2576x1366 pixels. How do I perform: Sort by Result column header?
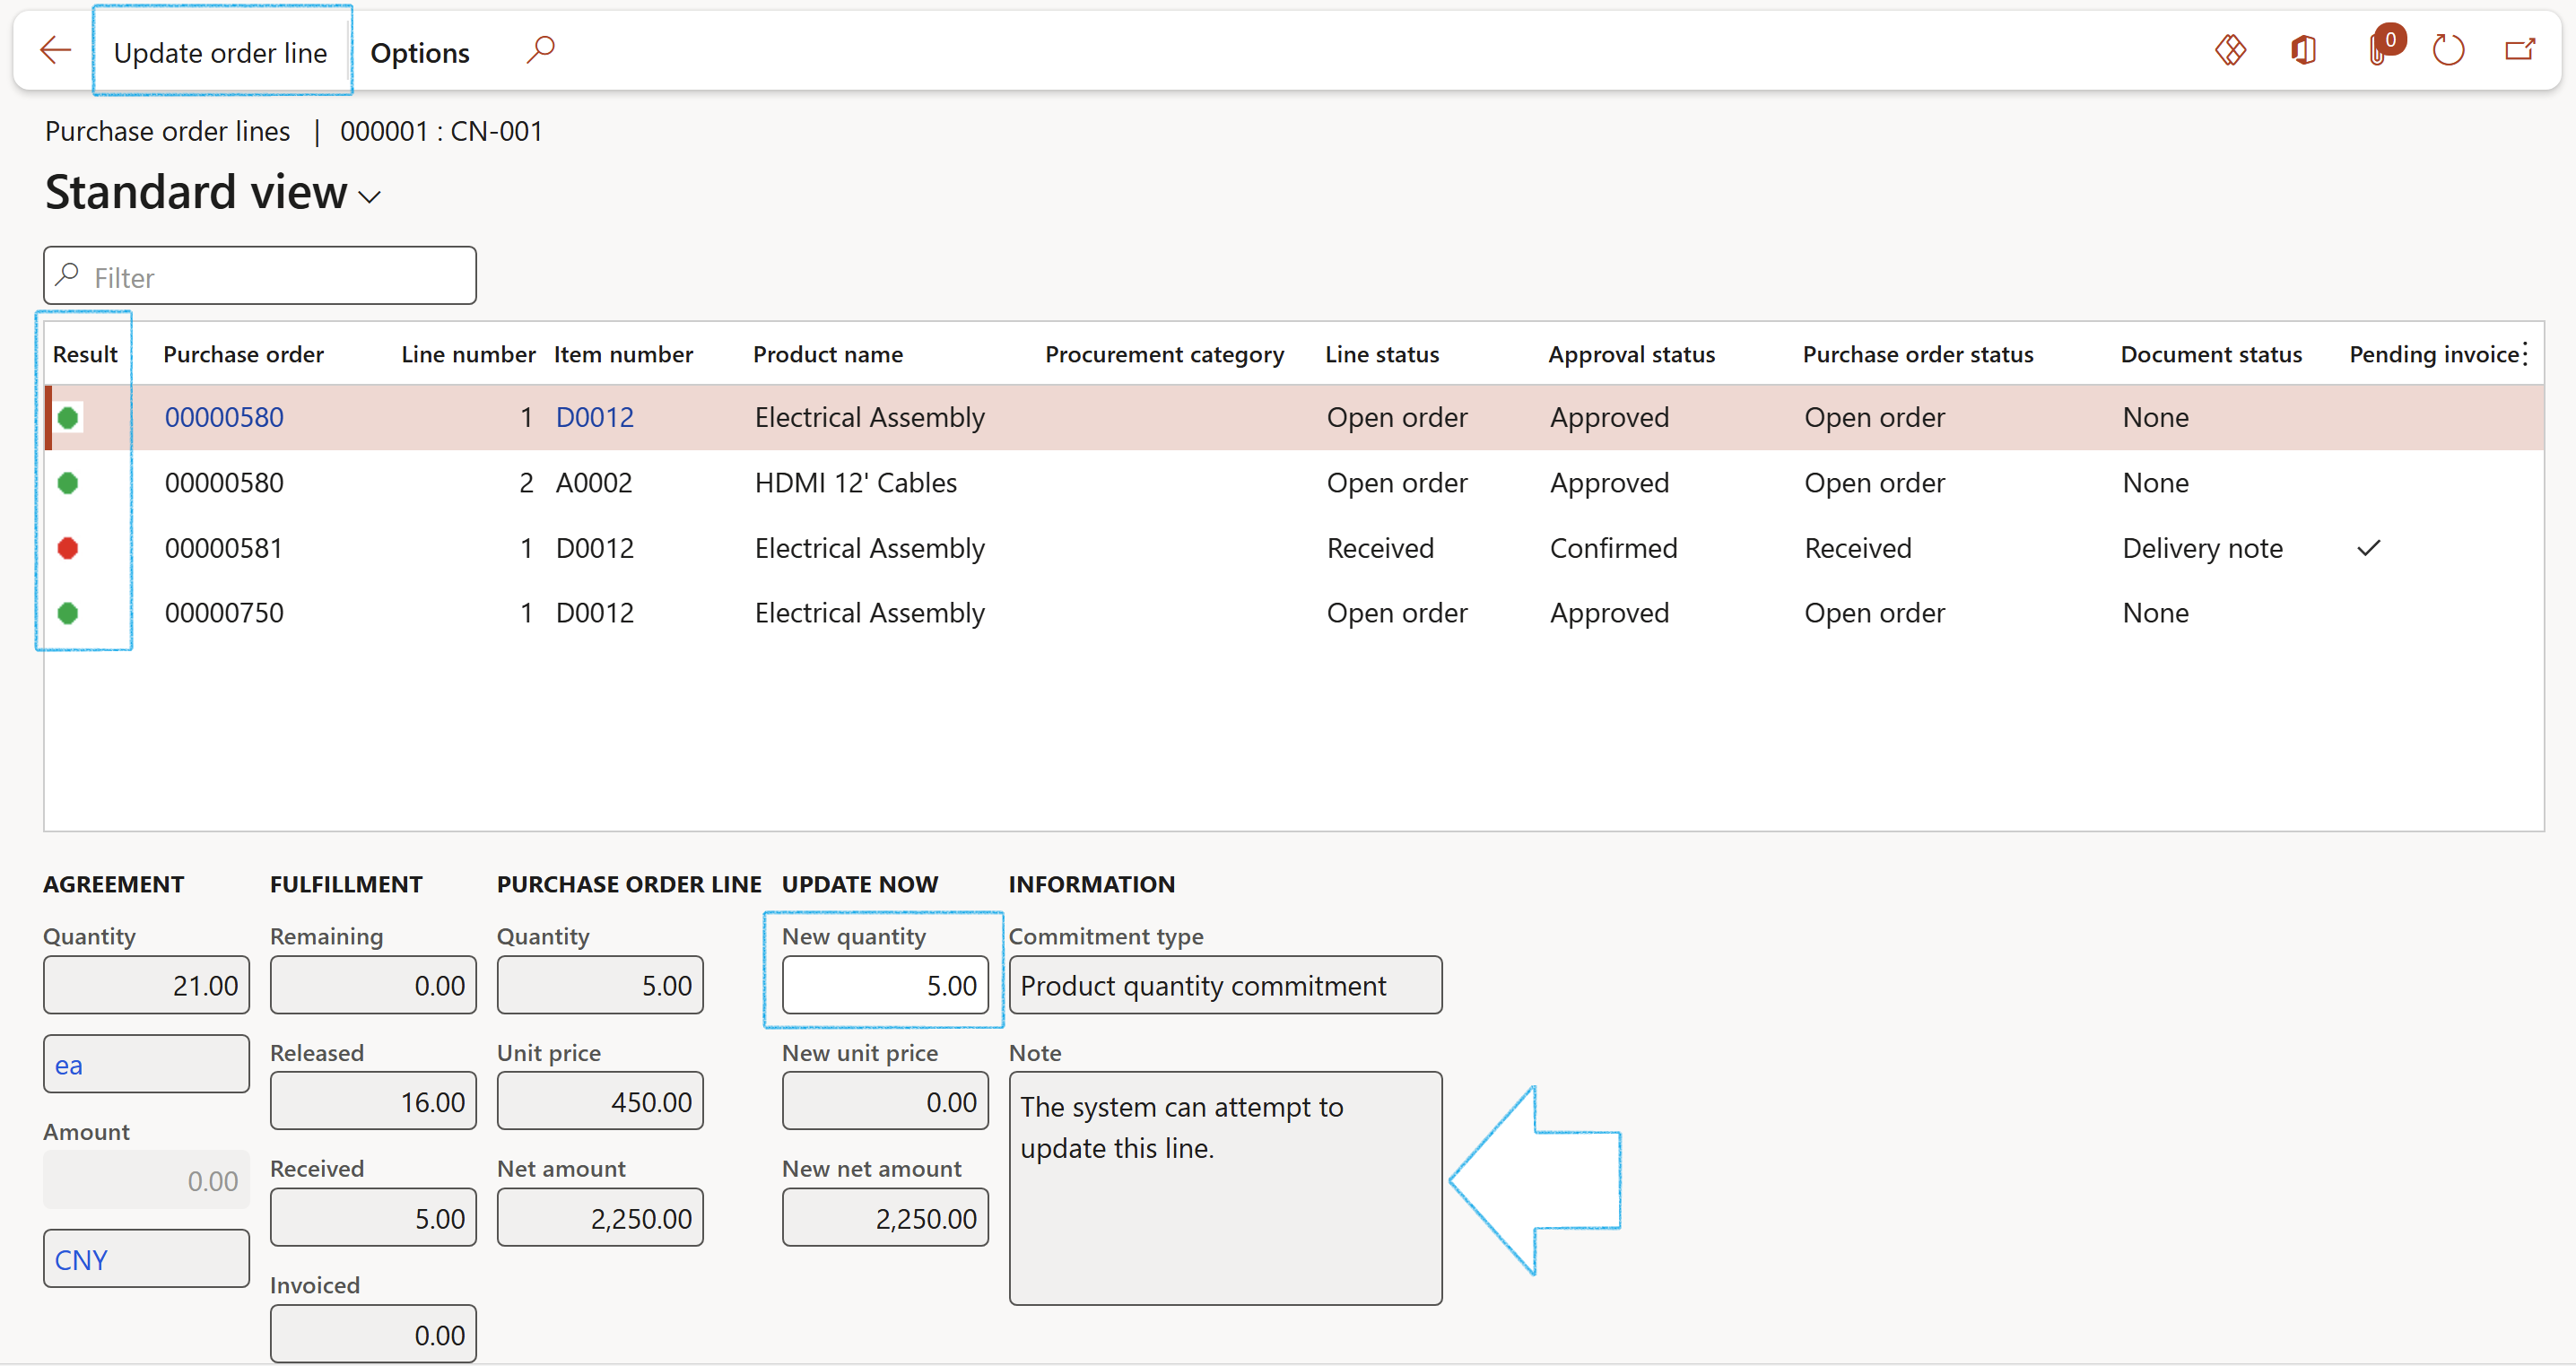click(85, 354)
